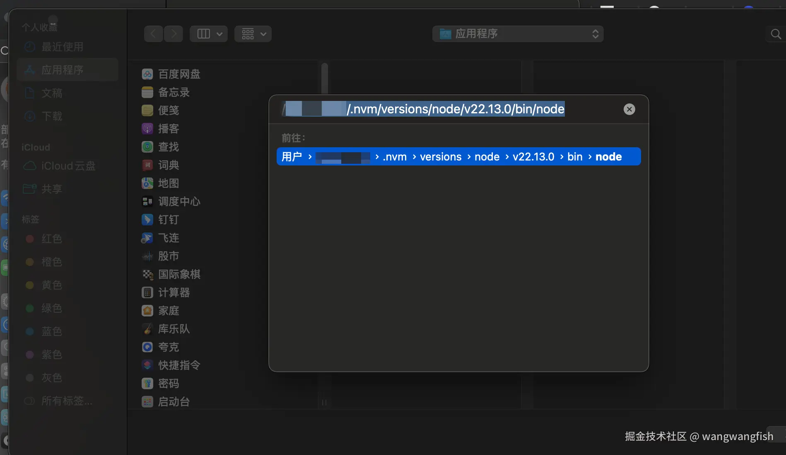
Task: Click the 备忘录 Notes icon
Action: pos(147,92)
